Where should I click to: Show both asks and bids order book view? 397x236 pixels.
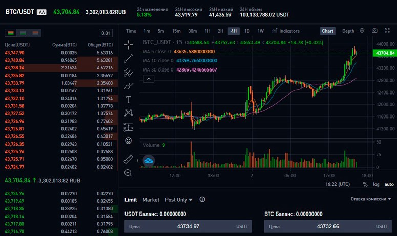click(x=11, y=33)
